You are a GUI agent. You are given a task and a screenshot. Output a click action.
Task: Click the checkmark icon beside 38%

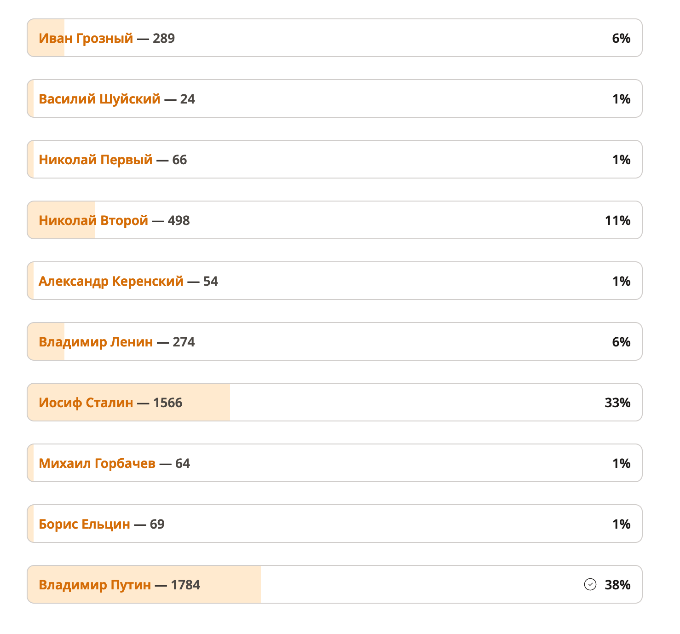pyautogui.click(x=590, y=584)
